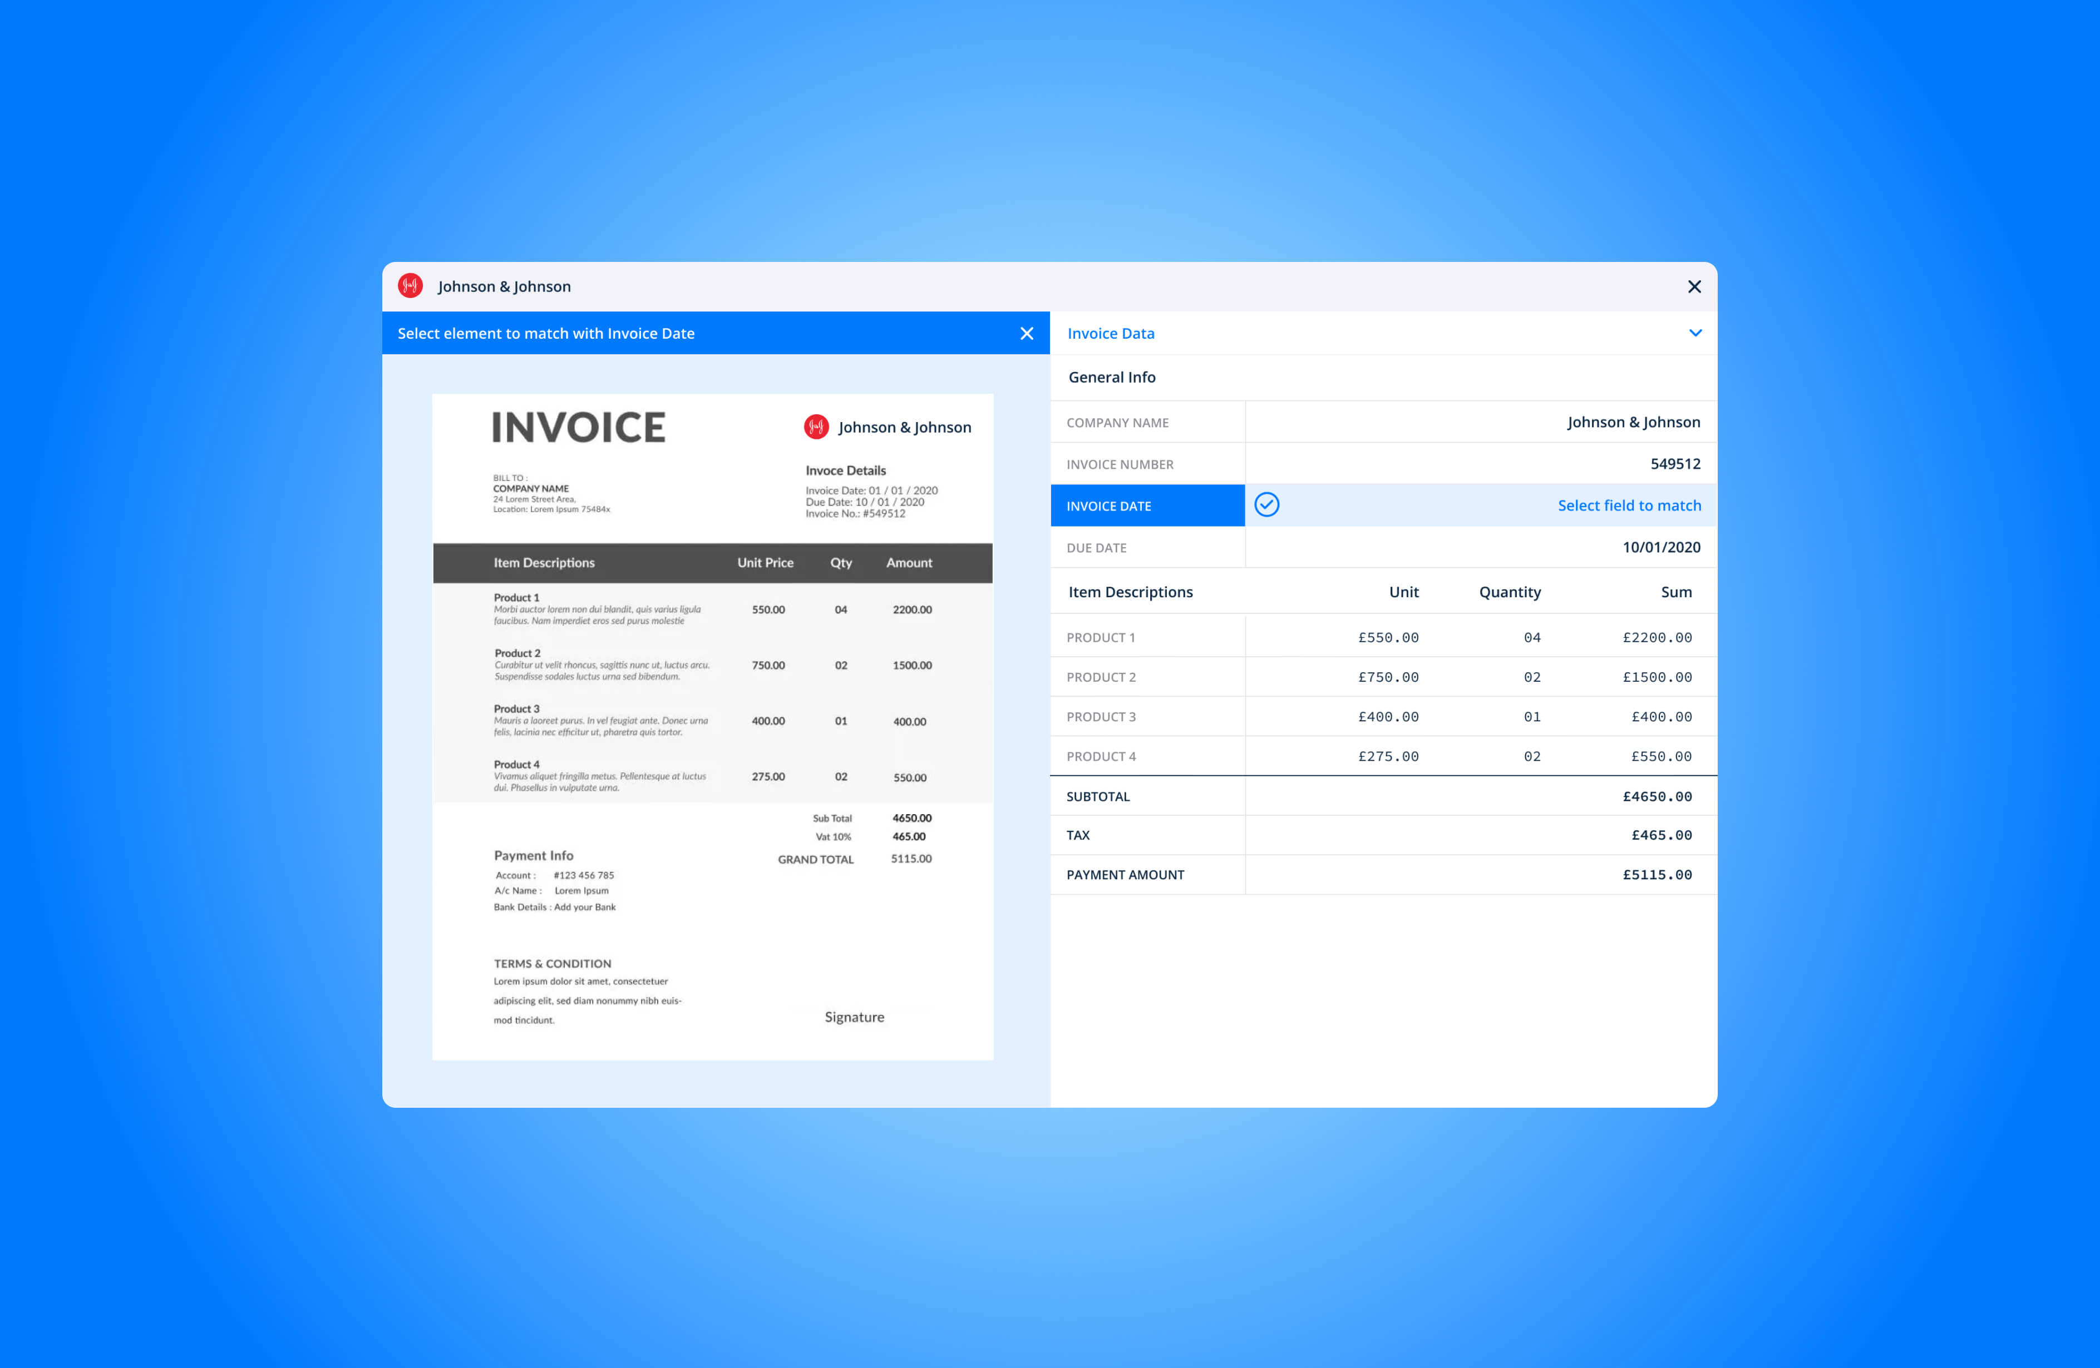Click the 'Sub Total' label on invoice
This screenshot has width=2100, height=1368.
832,819
